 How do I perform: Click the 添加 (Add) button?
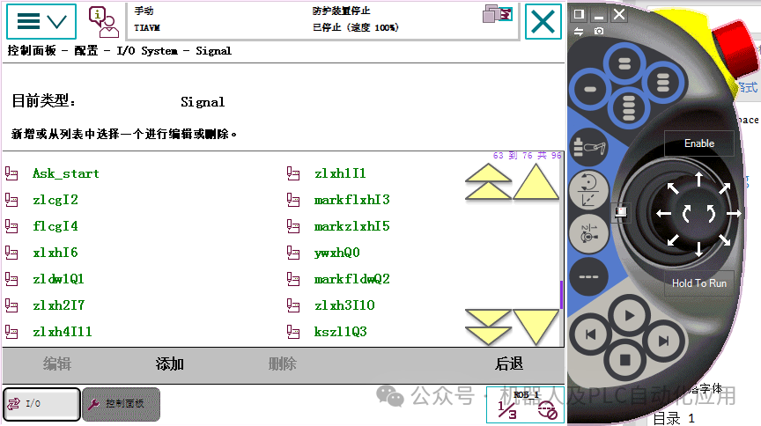point(169,364)
